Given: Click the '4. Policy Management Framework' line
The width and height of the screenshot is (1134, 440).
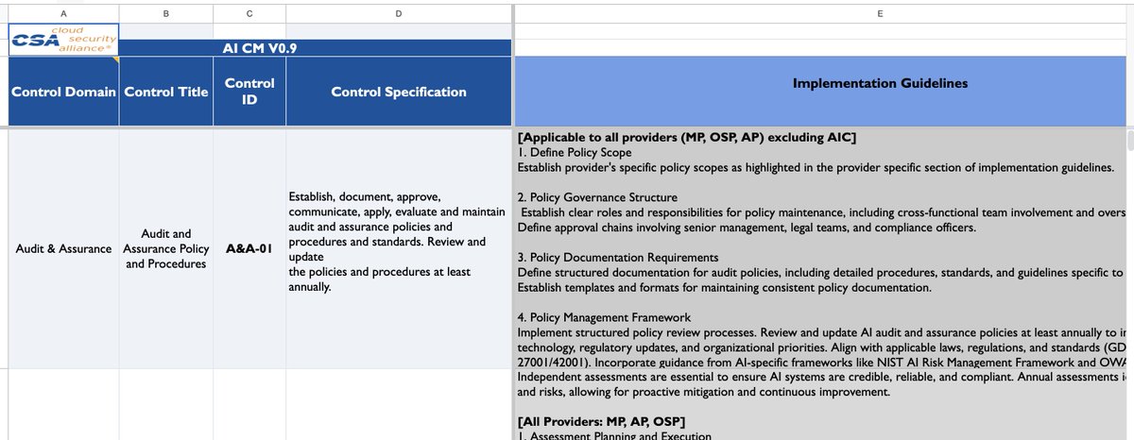Looking at the screenshot, I should tap(604, 317).
